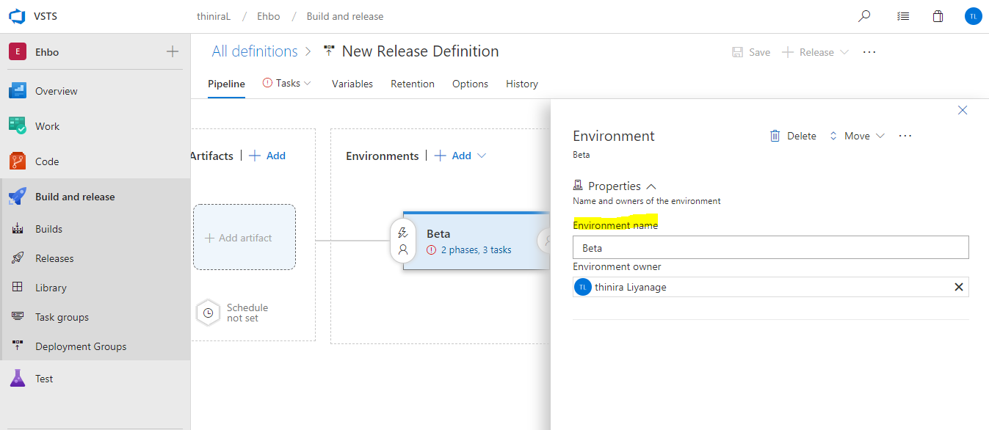Click the plus icon beside Ehbo
This screenshot has height=430, width=989.
click(x=173, y=51)
